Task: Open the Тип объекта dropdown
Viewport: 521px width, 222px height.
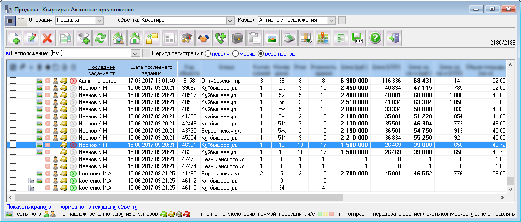Action: [x=230, y=20]
